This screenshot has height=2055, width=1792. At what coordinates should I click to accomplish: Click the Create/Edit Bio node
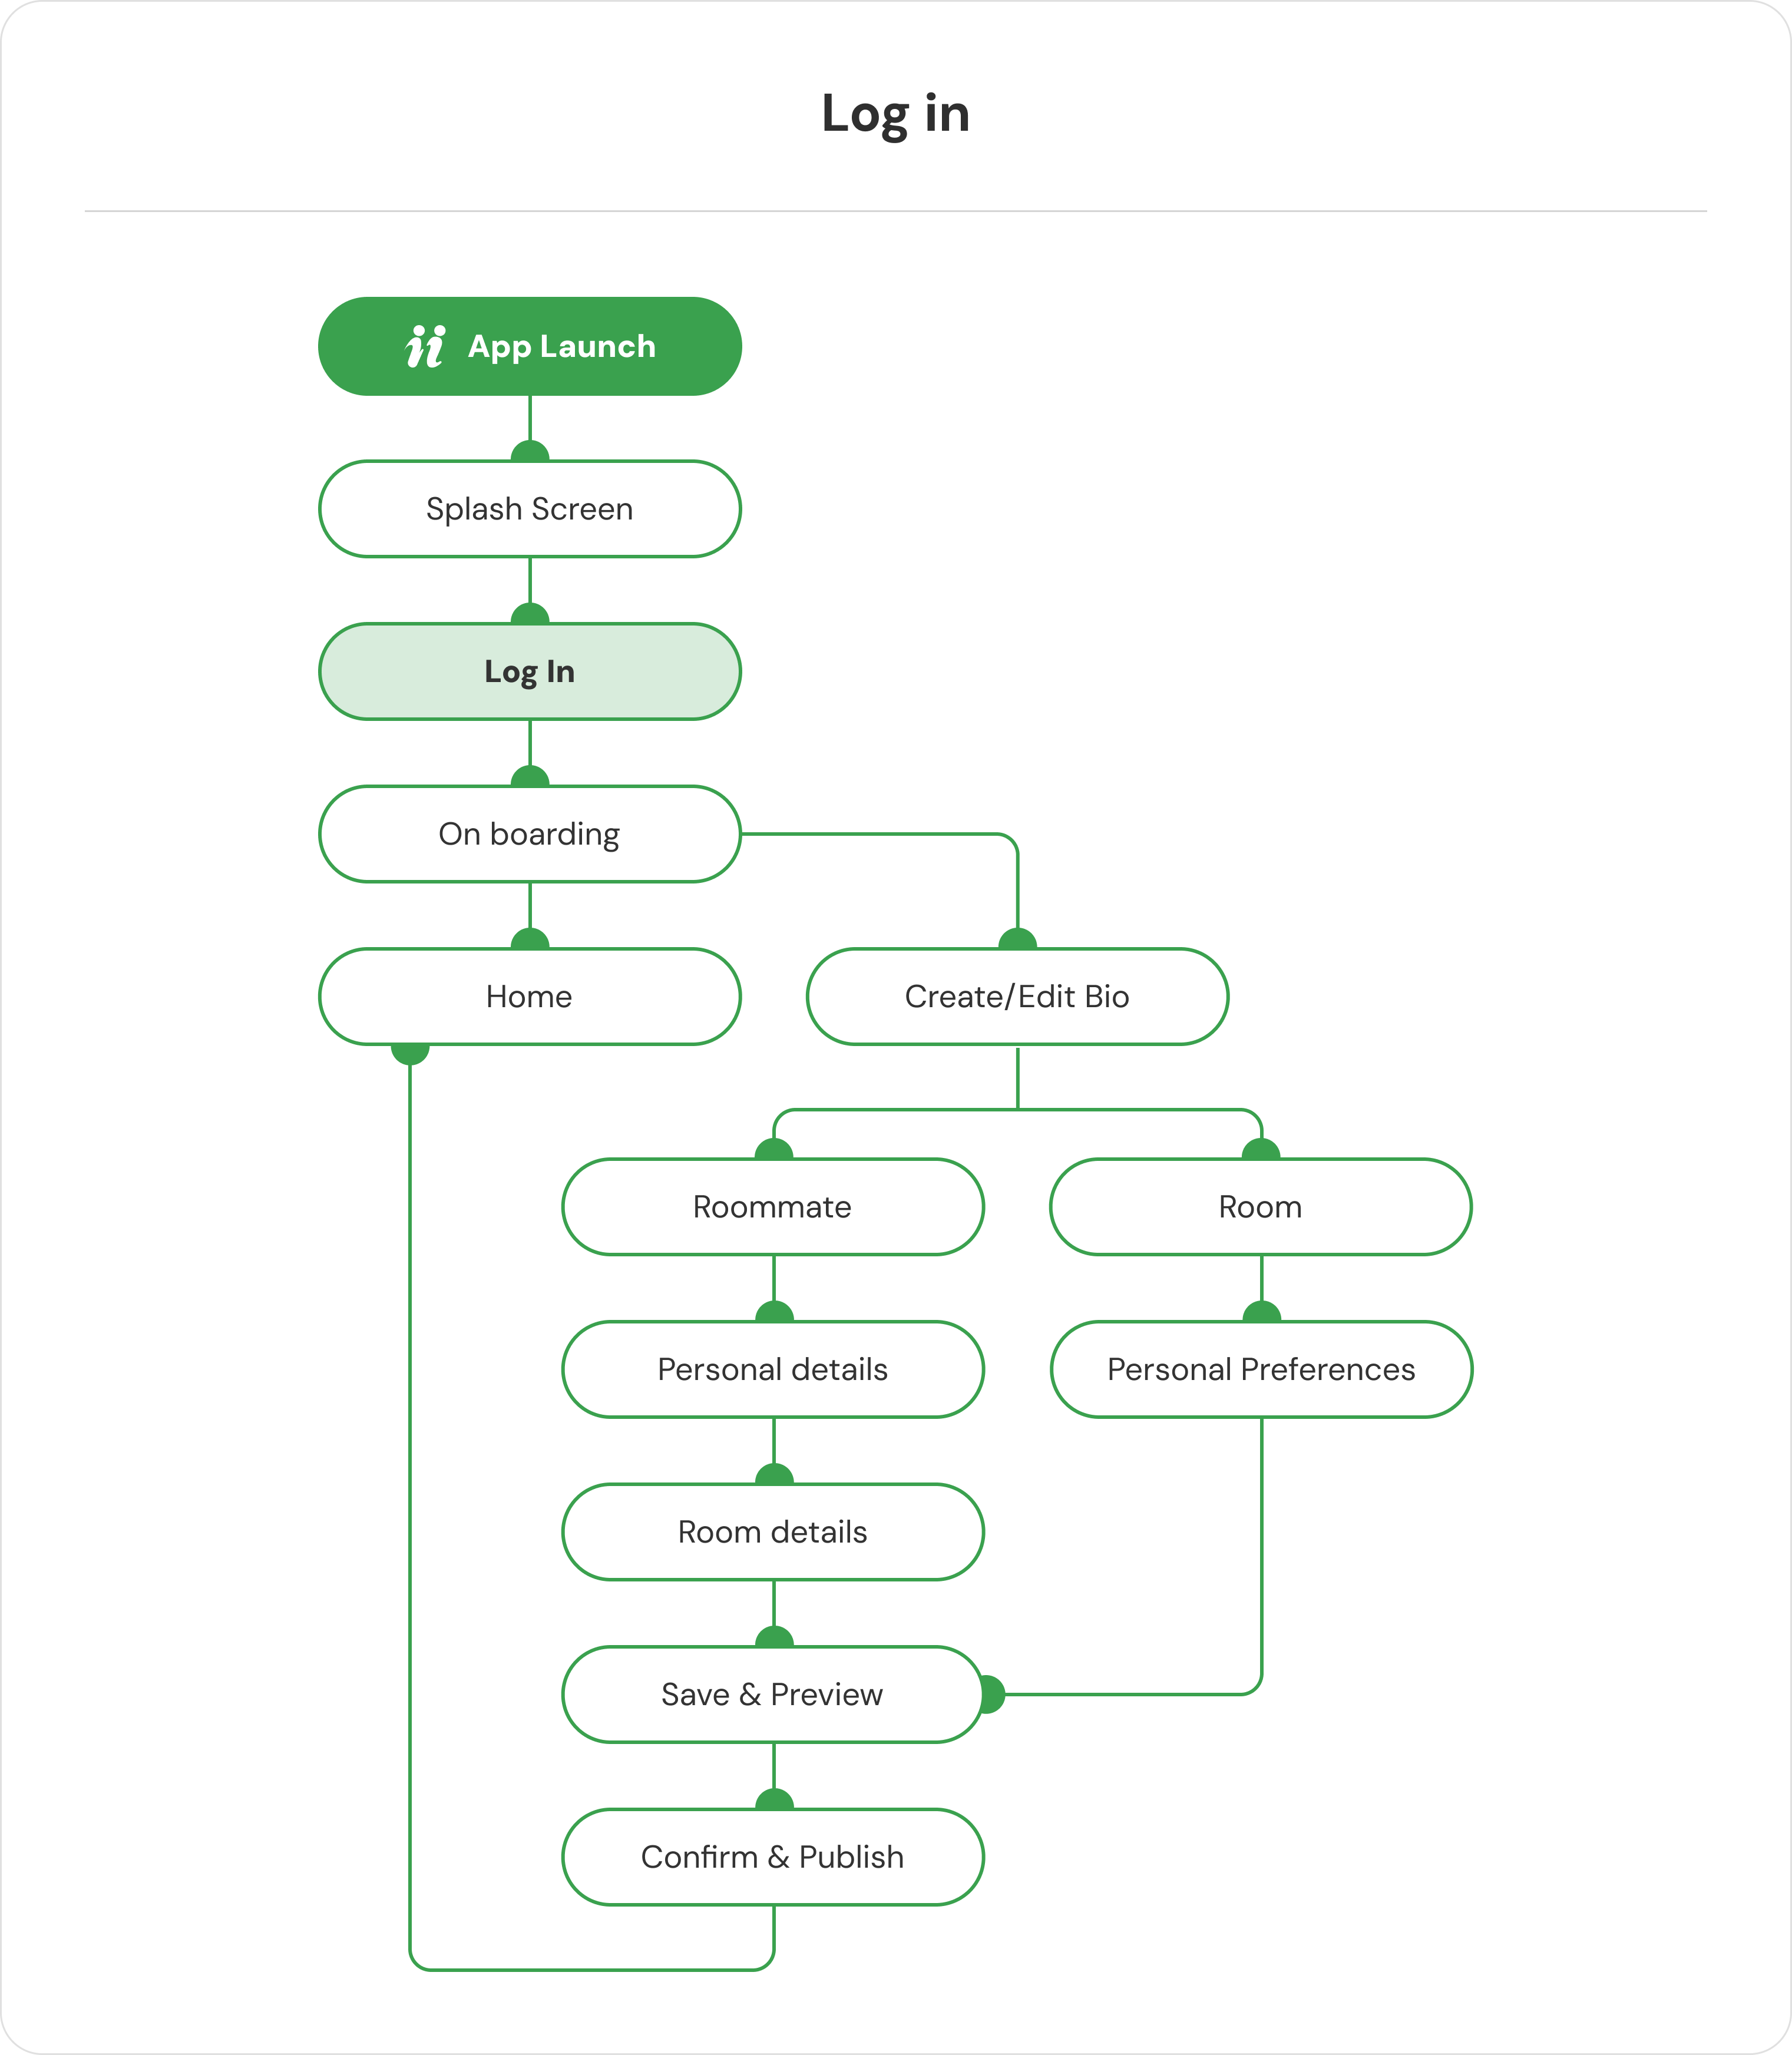1017,996
